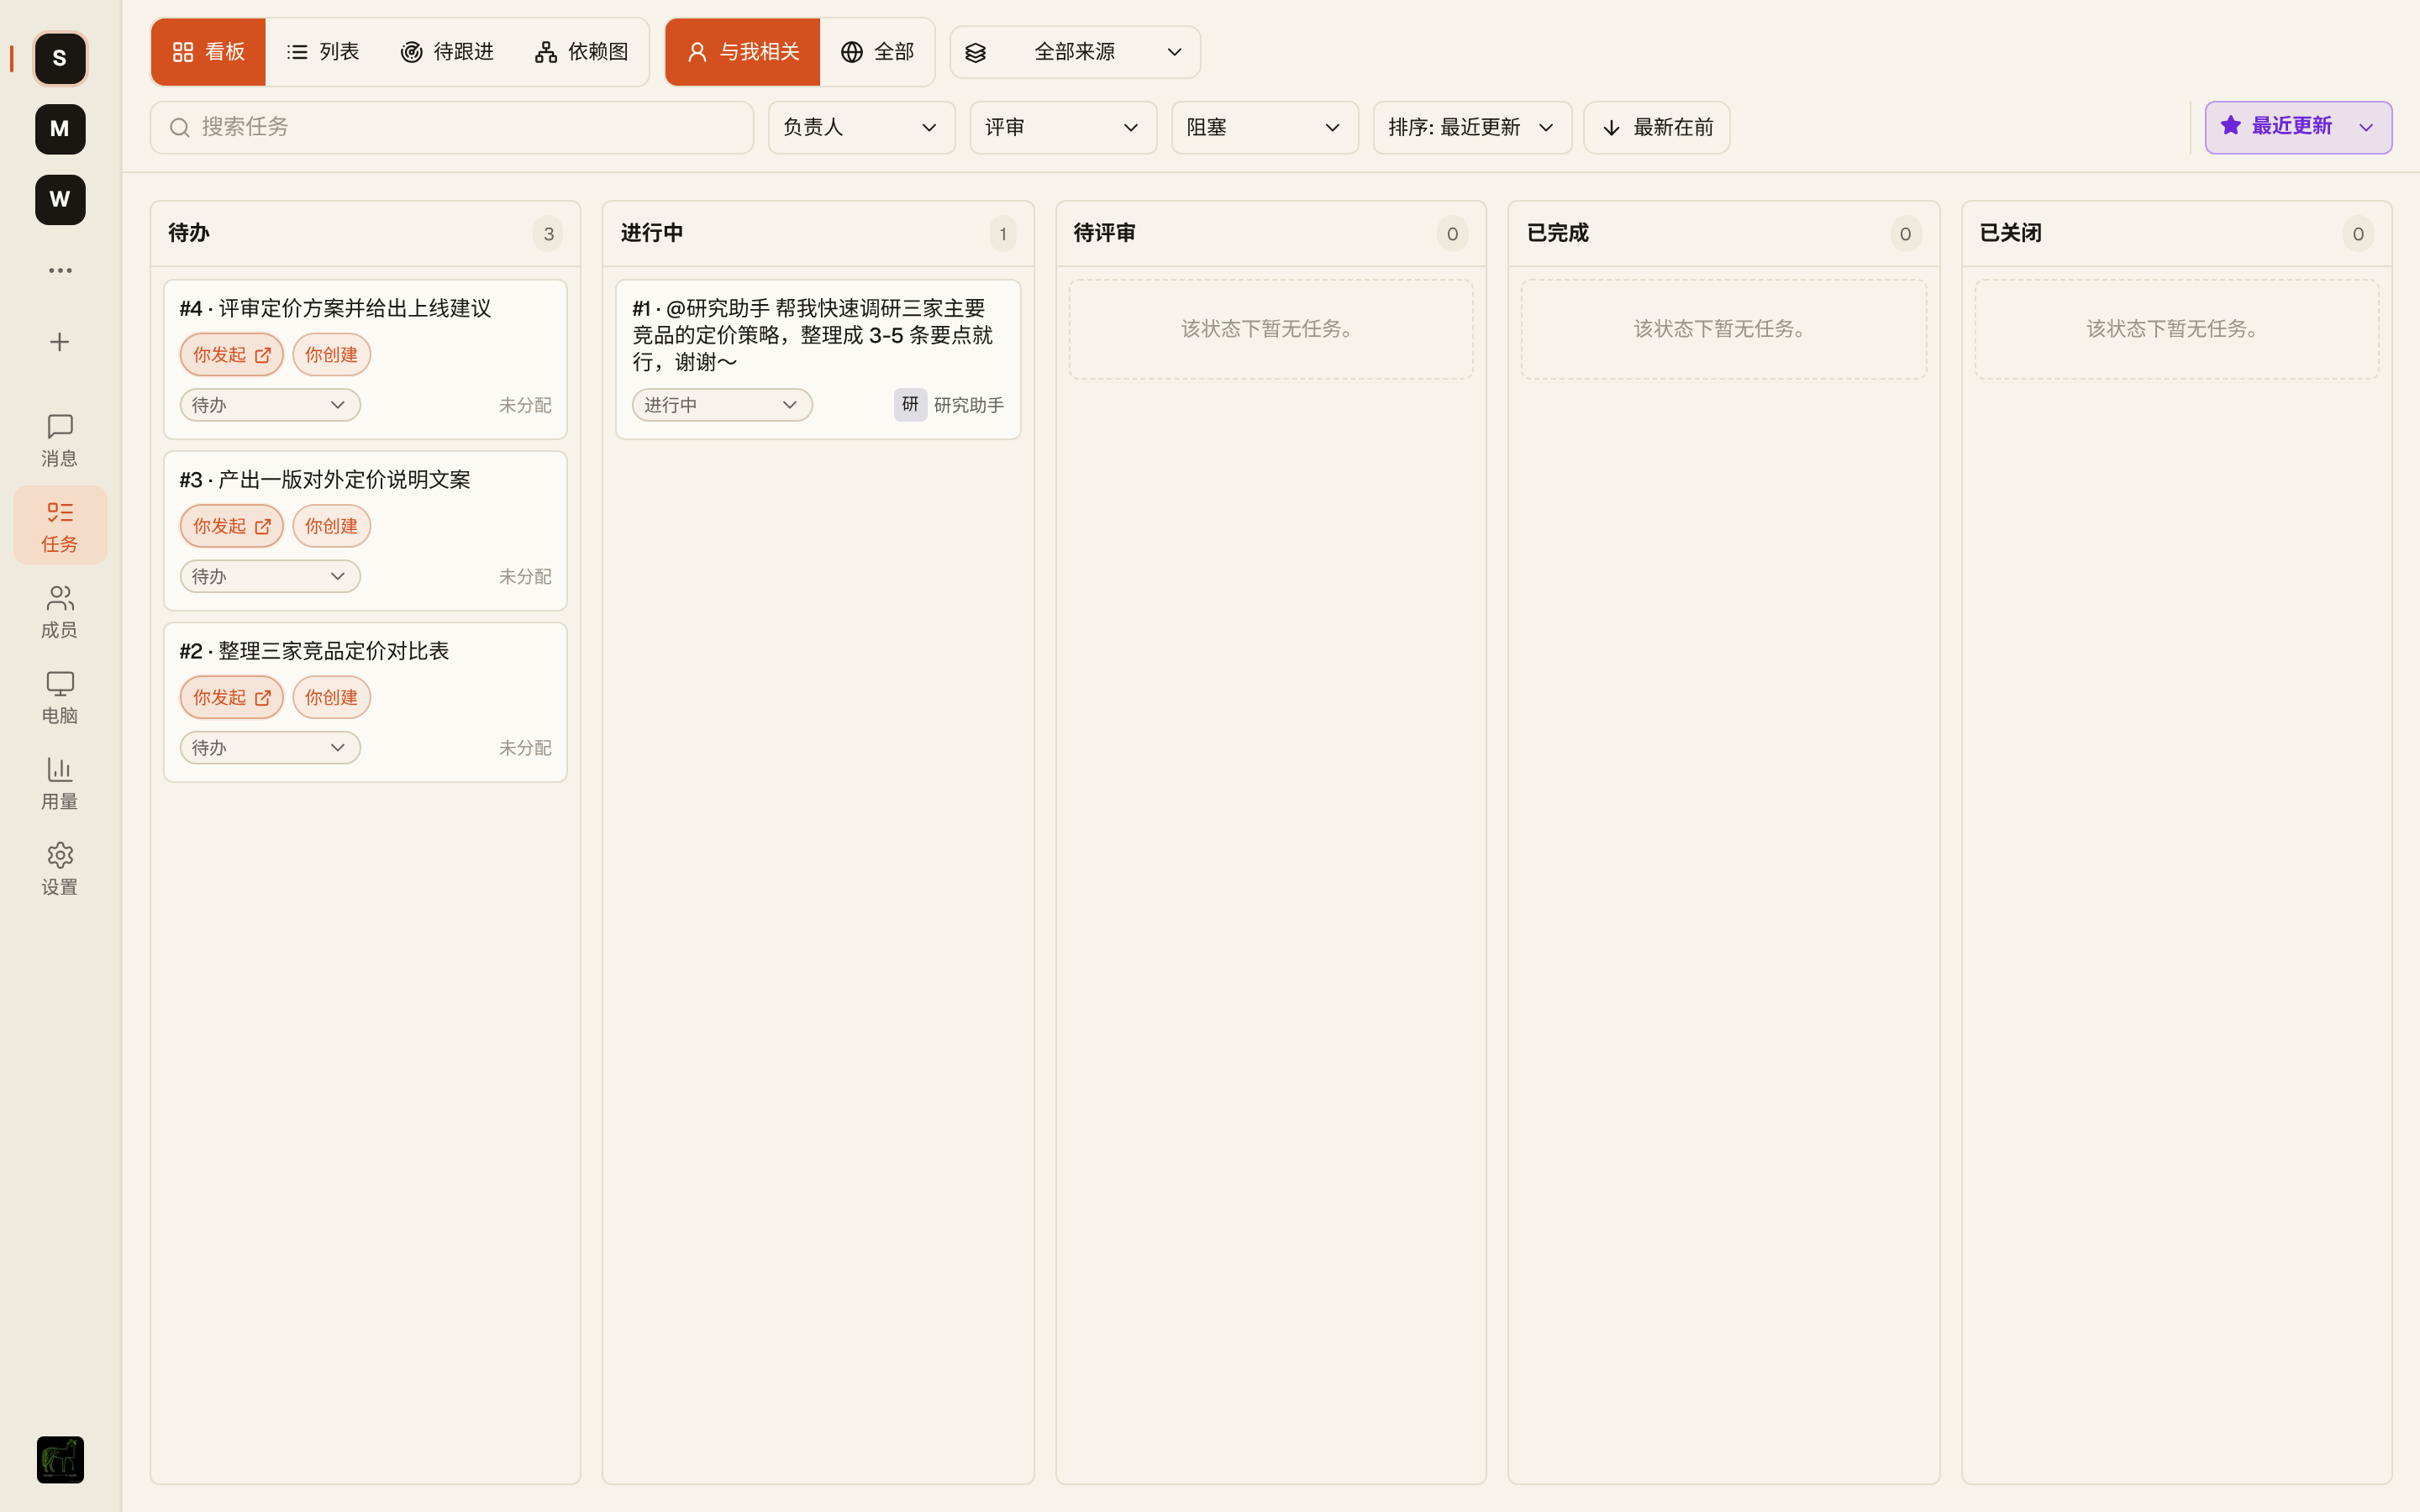Open 设置 settings in sidebar

click(60, 868)
